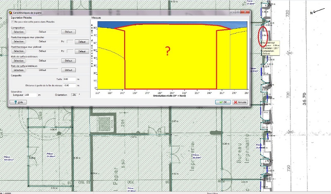Confirm the dialog with OK
This screenshot has height=194, width=331.
[223, 102]
